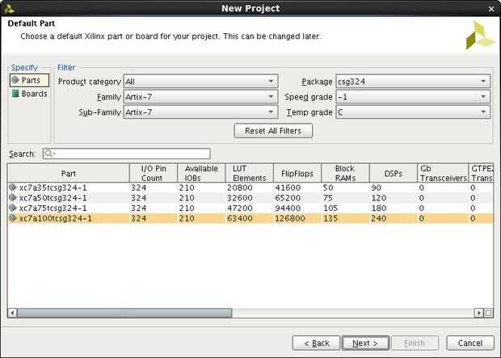Image resolution: width=501 pixels, height=358 pixels.
Task: Click DSPs value 240
Action: pyautogui.click(x=379, y=218)
